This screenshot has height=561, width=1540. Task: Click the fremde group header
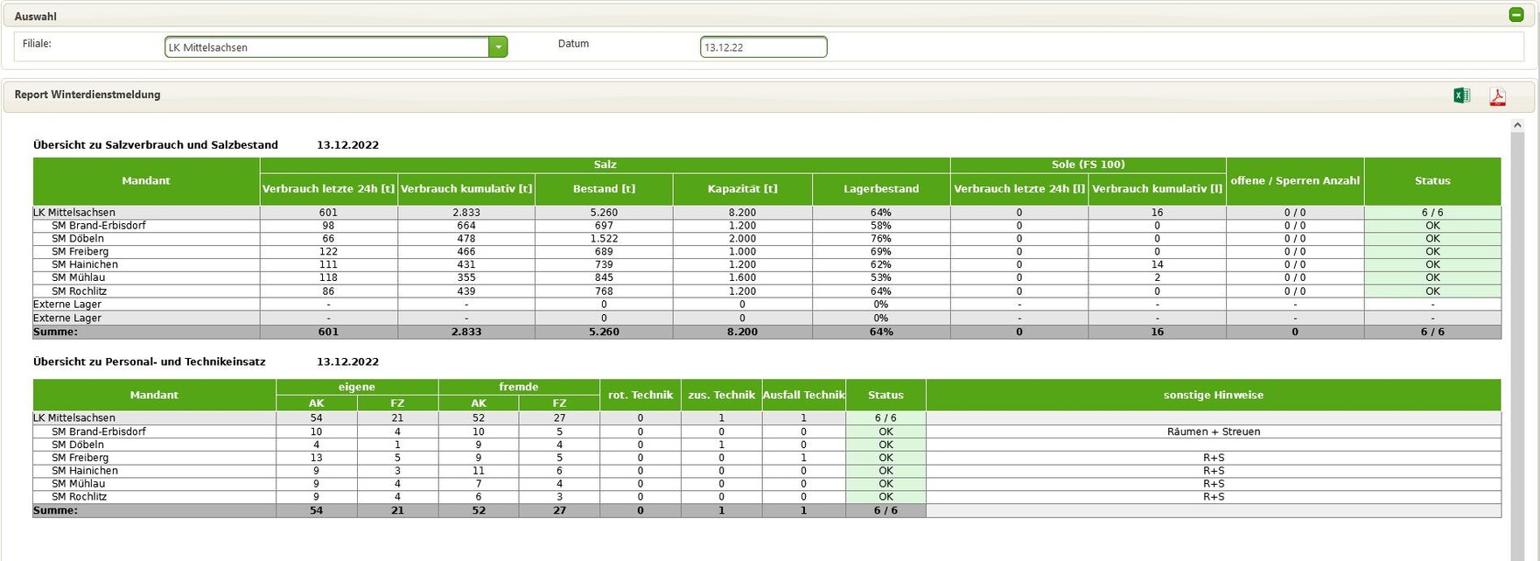519,387
